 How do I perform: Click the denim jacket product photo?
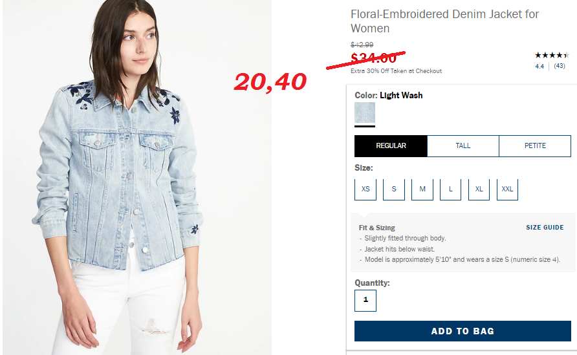137,177
